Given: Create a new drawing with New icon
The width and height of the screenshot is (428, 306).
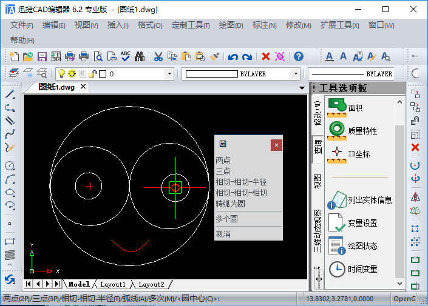Looking at the screenshot, I should click(14, 56).
